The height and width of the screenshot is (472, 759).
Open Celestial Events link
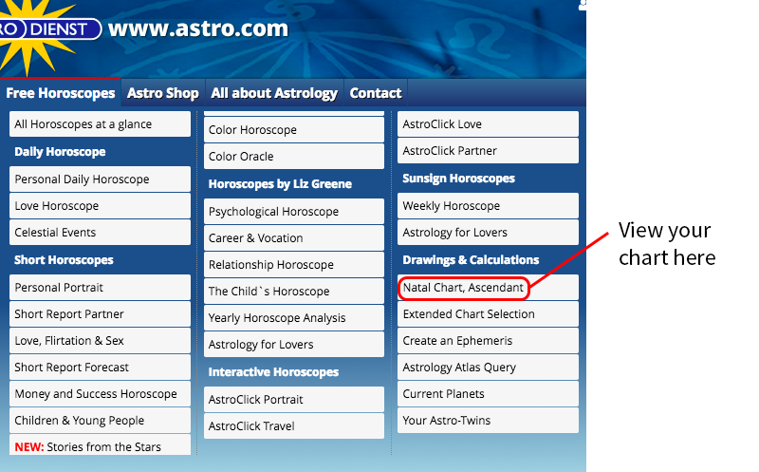[x=100, y=232]
